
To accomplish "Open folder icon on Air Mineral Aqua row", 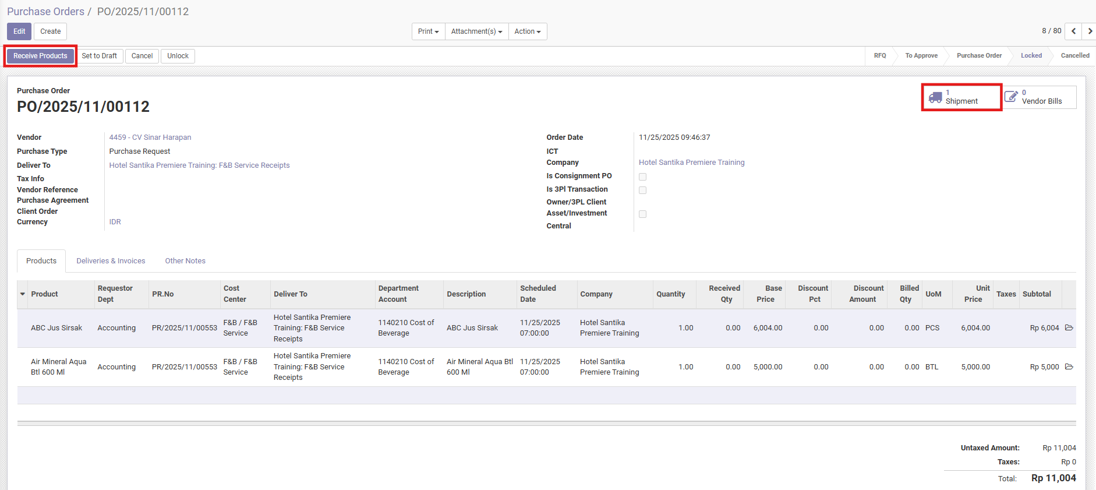I will 1069,367.
